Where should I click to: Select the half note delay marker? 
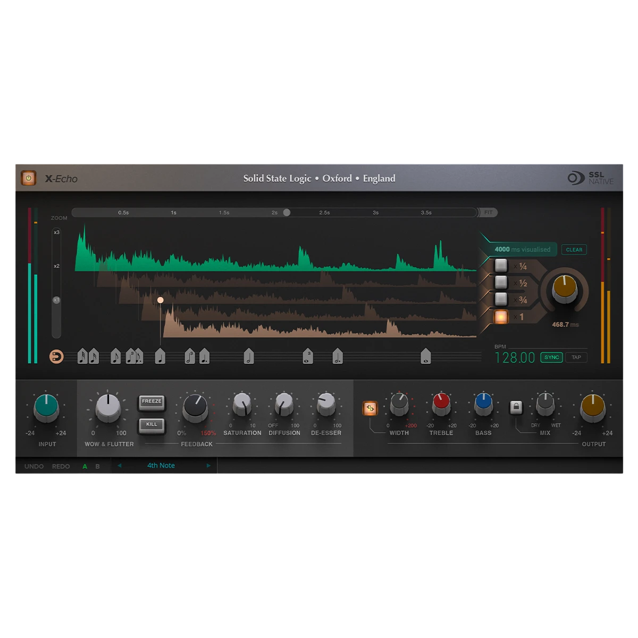pyautogui.click(x=248, y=356)
